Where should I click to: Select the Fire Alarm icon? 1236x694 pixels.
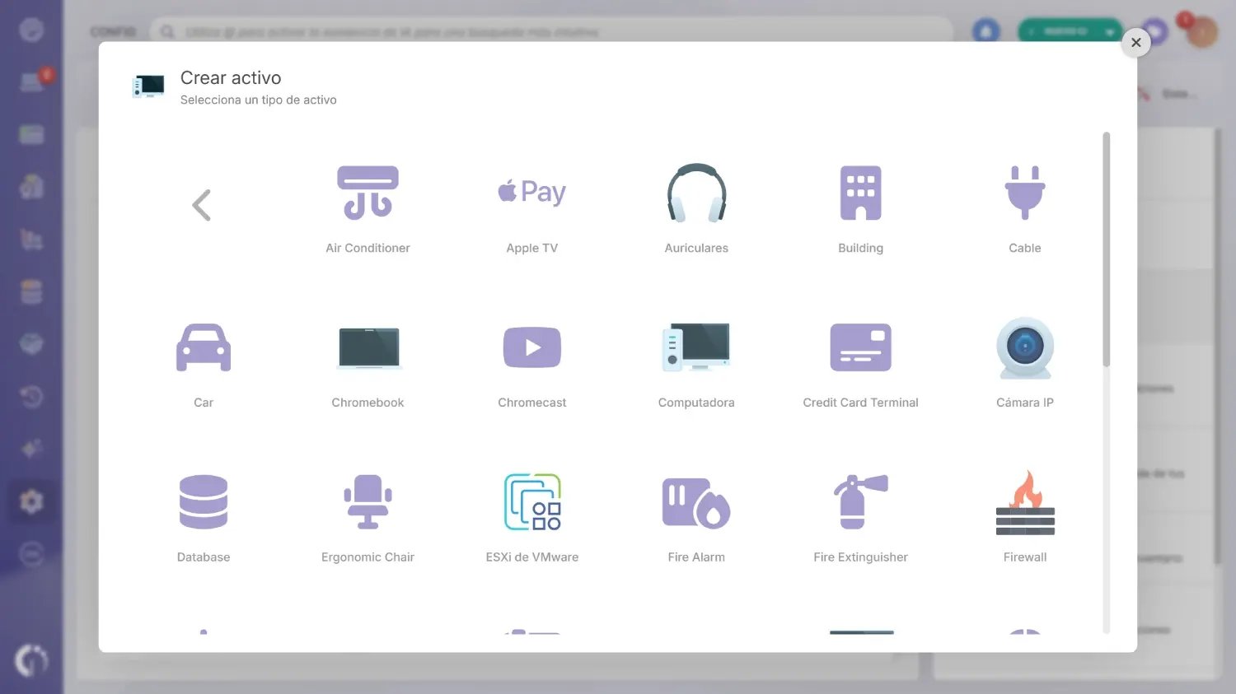tap(696, 502)
